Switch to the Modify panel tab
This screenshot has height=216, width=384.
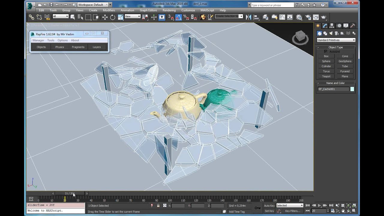click(x=325, y=26)
